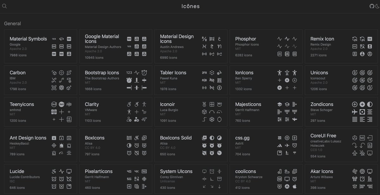Click author name 'Steve Schoger'
The height and width of the screenshot is (195, 380).
(x=321, y=110)
